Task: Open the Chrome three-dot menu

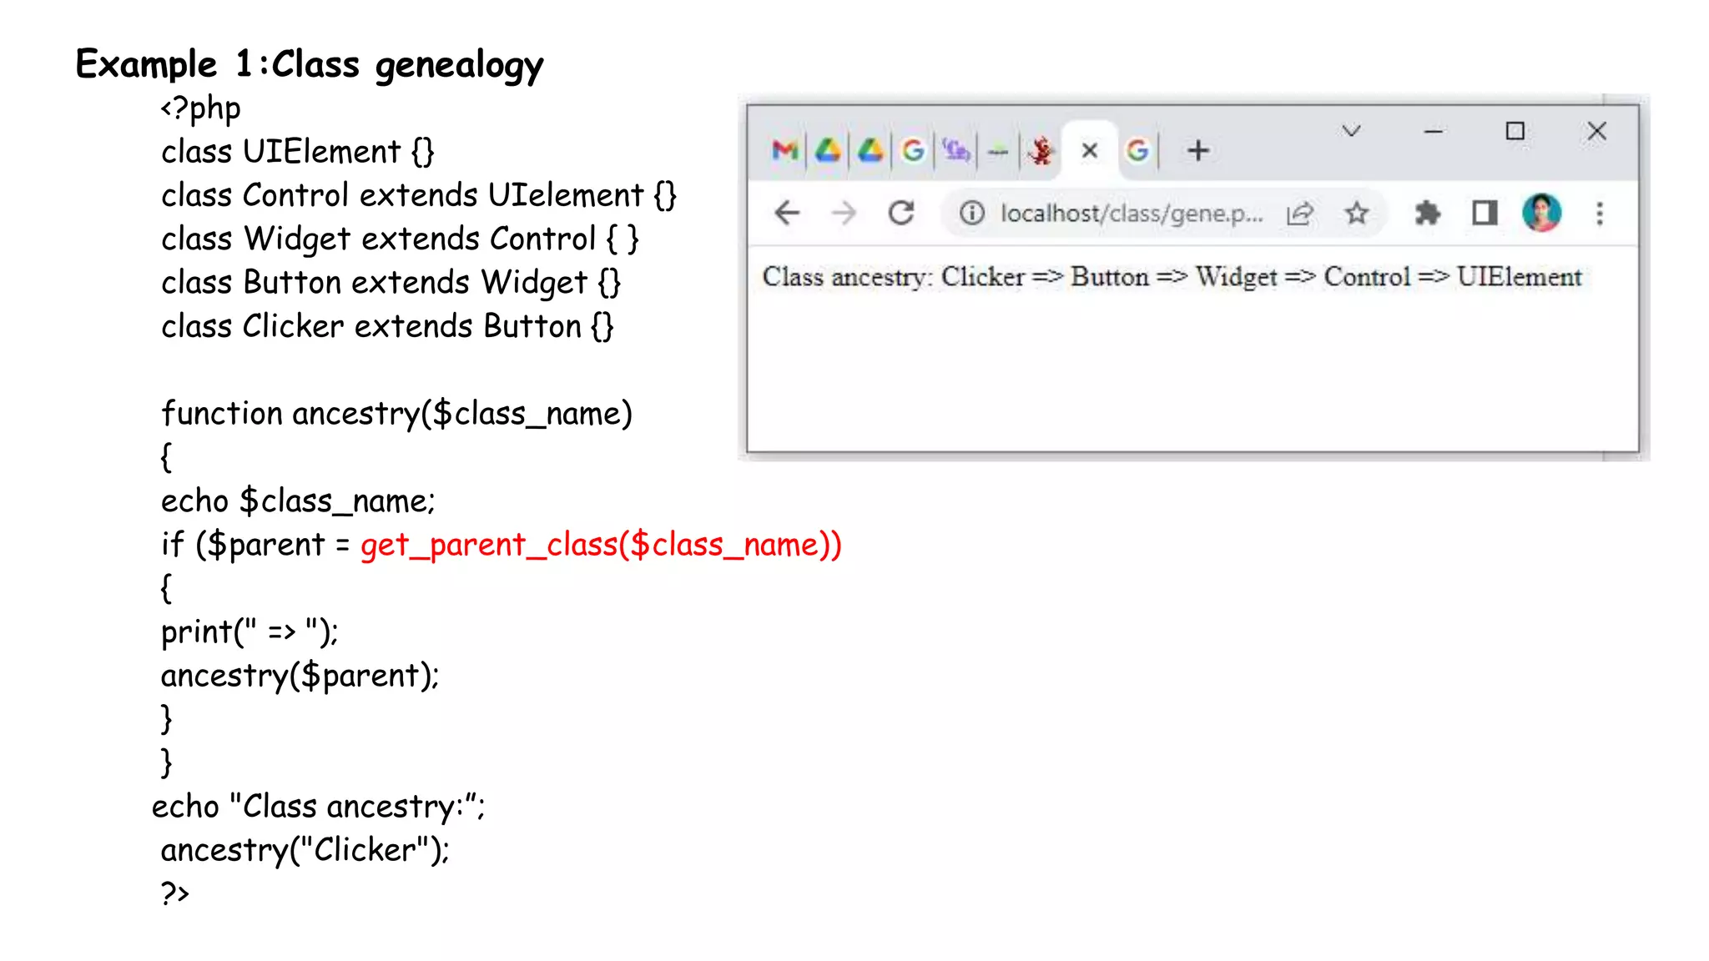Action: [1600, 214]
